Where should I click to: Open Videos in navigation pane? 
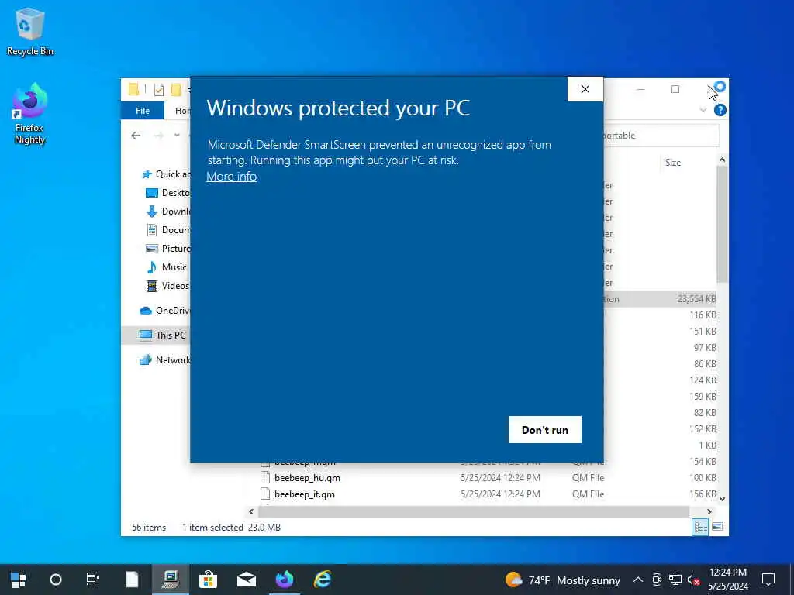pyautogui.click(x=167, y=286)
